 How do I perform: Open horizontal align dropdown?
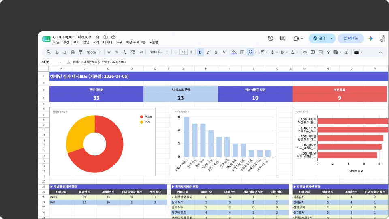click(x=264, y=52)
